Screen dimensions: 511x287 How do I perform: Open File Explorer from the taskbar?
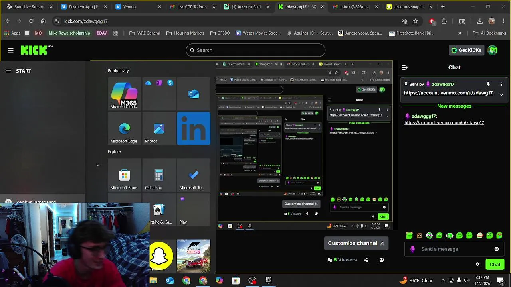[x=153, y=281]
